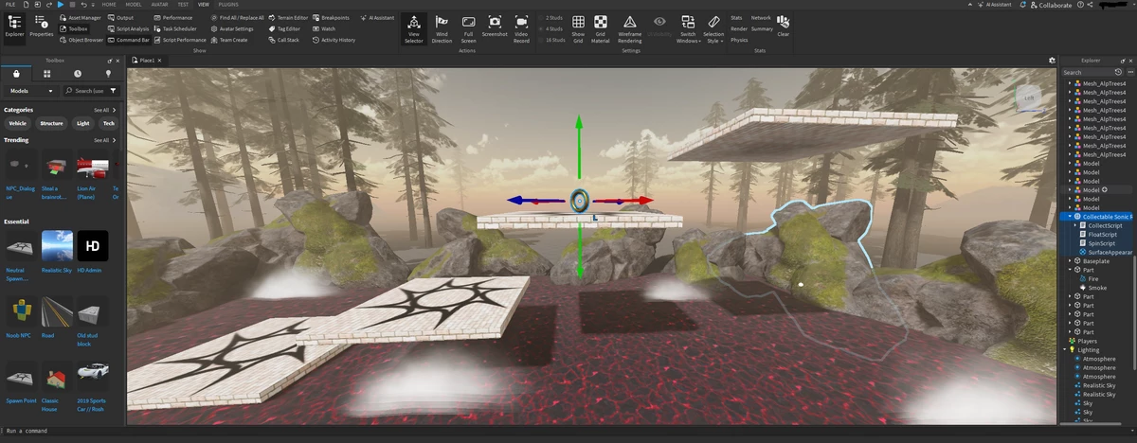Open the Switch Windows dropdown
The width and height of the screenshot is (1137, 443).
(x=689, y=28)
